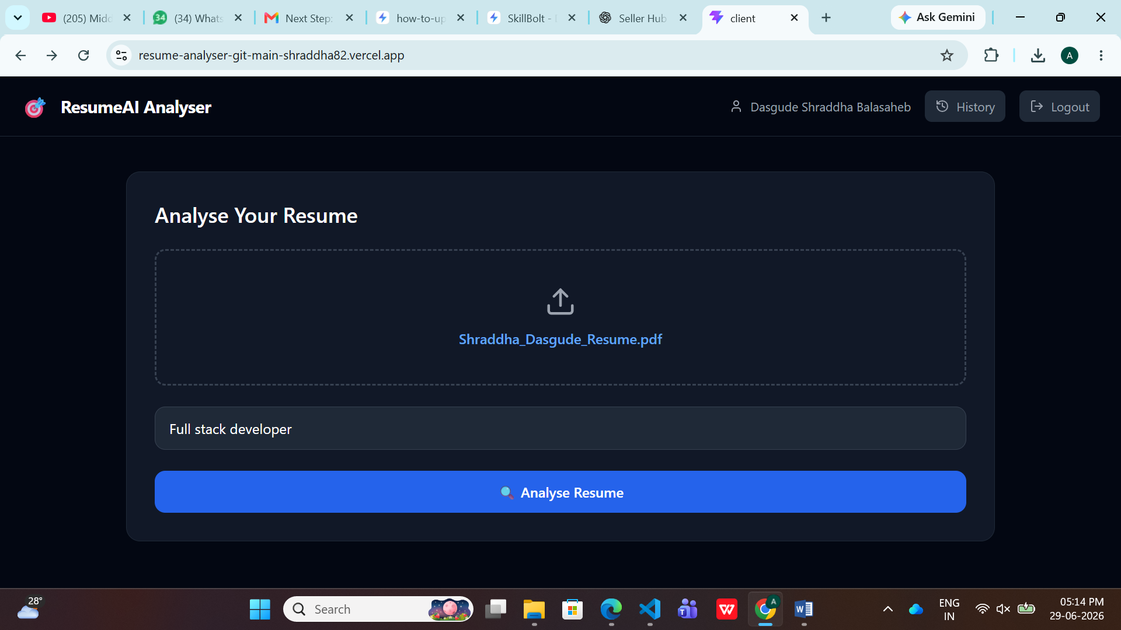Click the ResumeAI Analyser target logo icon
The width and height of the screenshot is (1121, 630).
(x=35, y=107)
